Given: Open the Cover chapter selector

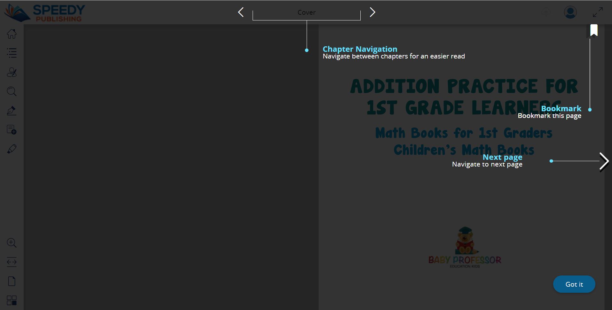Looking at the screenshot, I should tap(306, 12).
